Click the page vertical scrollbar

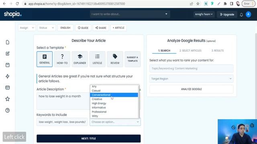[256, 76]
